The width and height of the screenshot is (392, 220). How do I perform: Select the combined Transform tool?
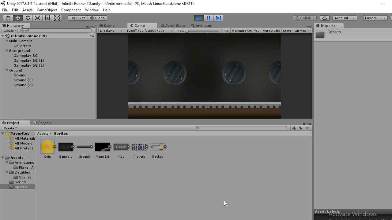tap(57, 18)
